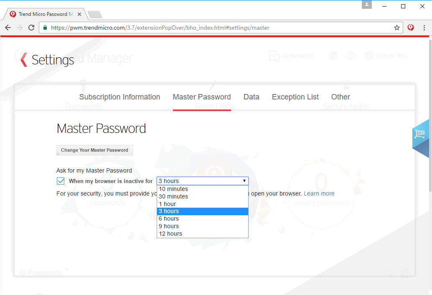The image size is (432, 295).
Task: Follow the Learn more link
Action: coord(319,193)
